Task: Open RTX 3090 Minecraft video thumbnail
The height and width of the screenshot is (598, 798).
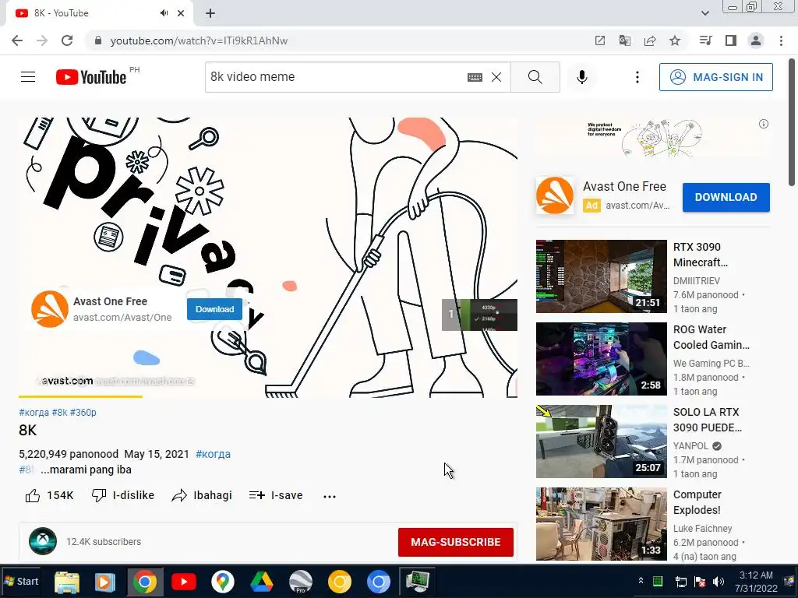Action: point(601,276)
